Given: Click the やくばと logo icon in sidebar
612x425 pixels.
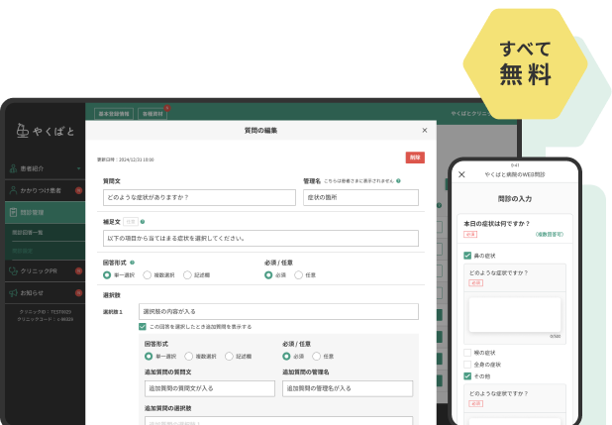Looking at the screenshot, I should click(22, 131).
